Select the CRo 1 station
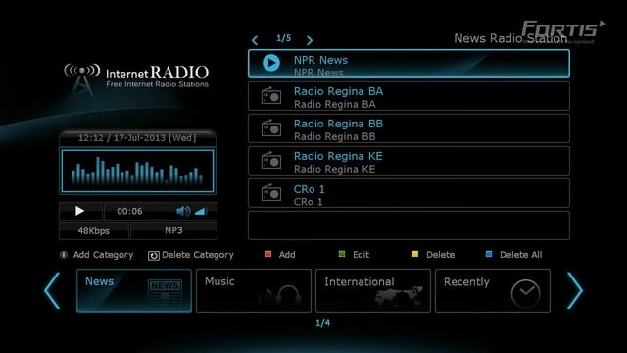The height and width of the screenshot is (353, 627). coord(409,193)
